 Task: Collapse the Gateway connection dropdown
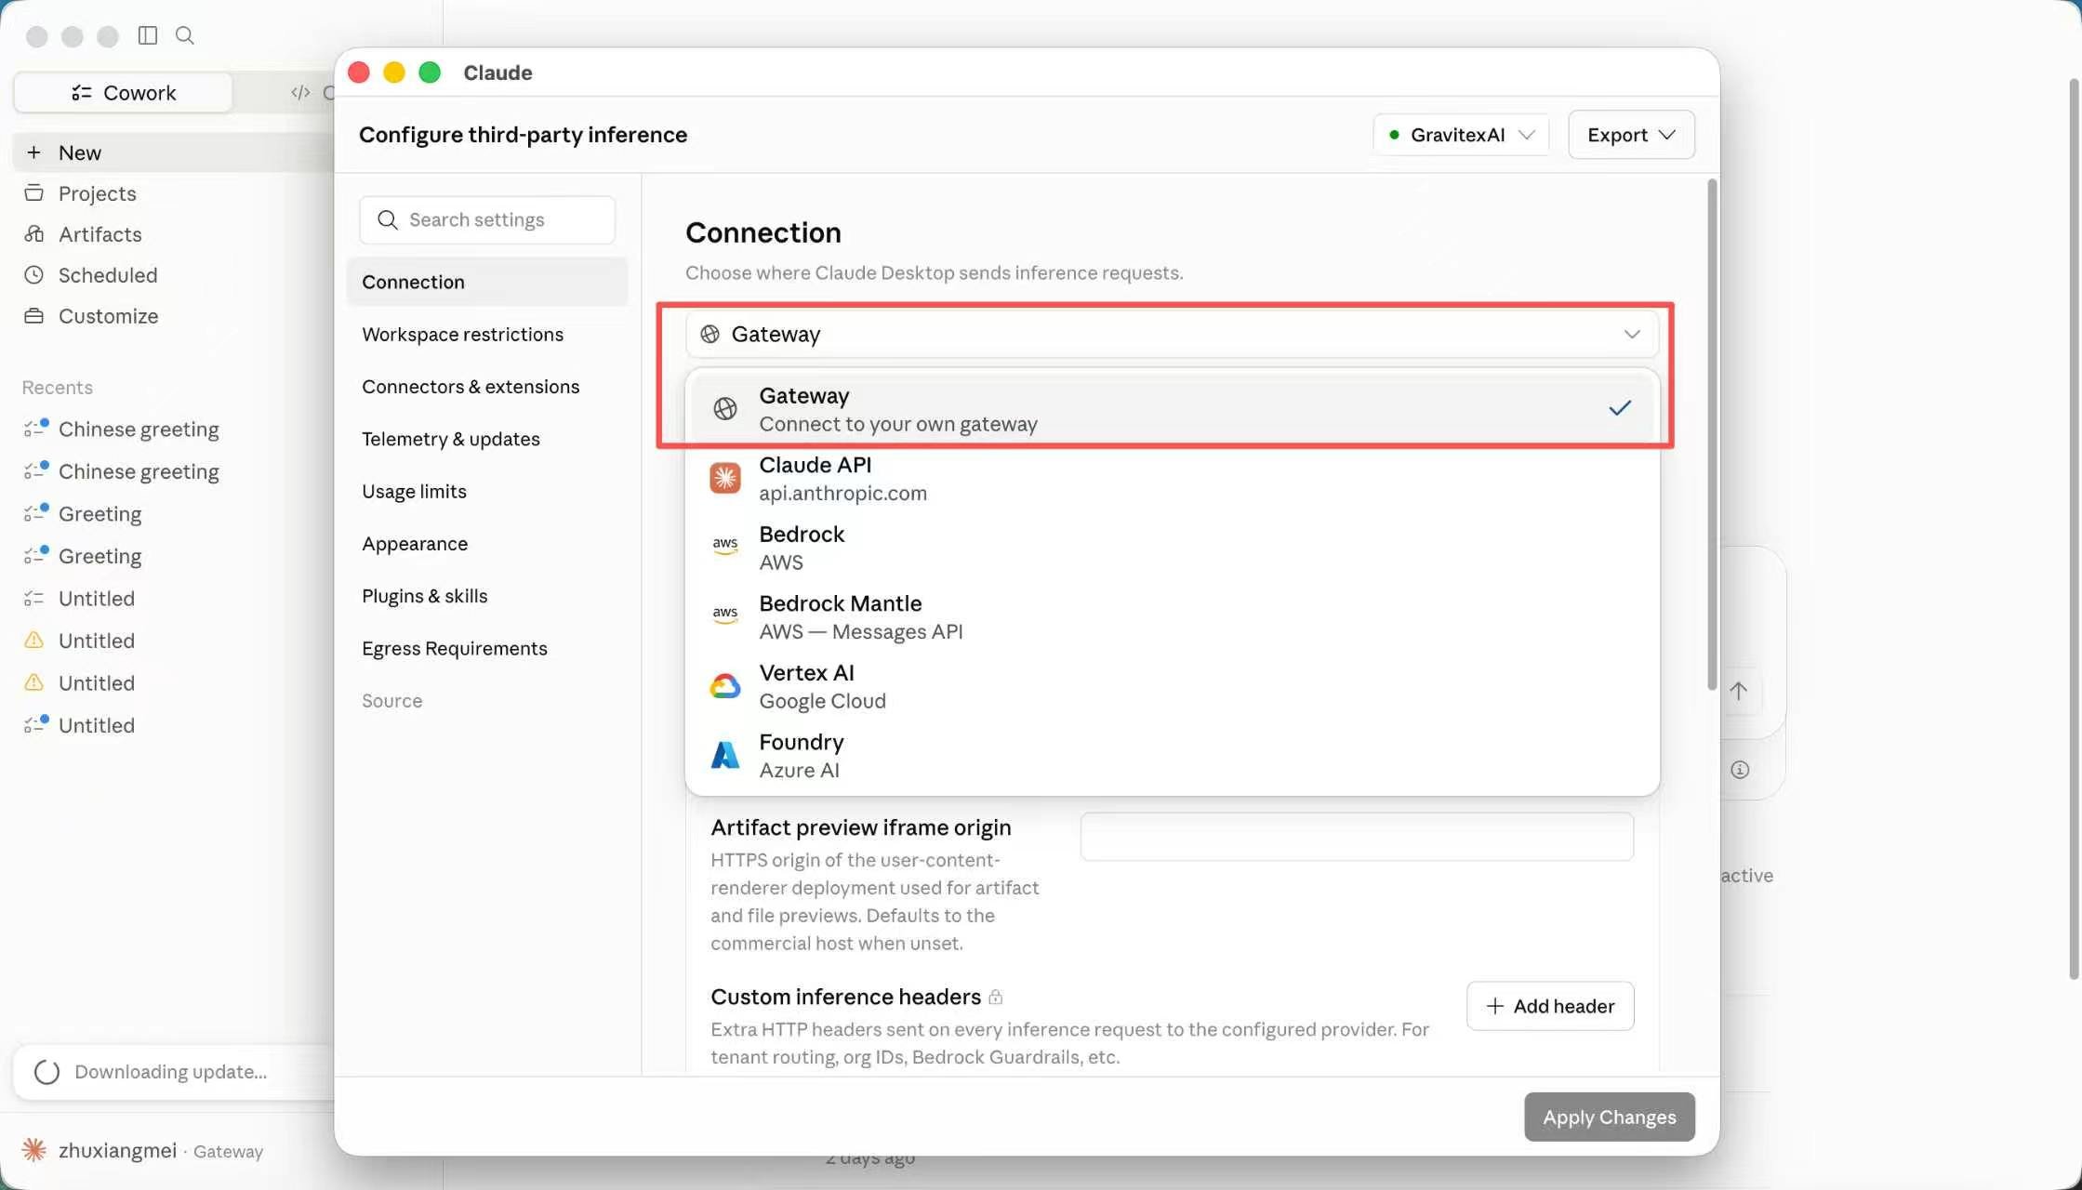pyautogui.click(x=1172, y=334)
